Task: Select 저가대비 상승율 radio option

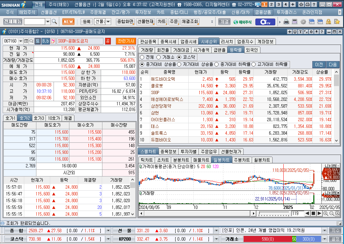Action: (179, 64)
